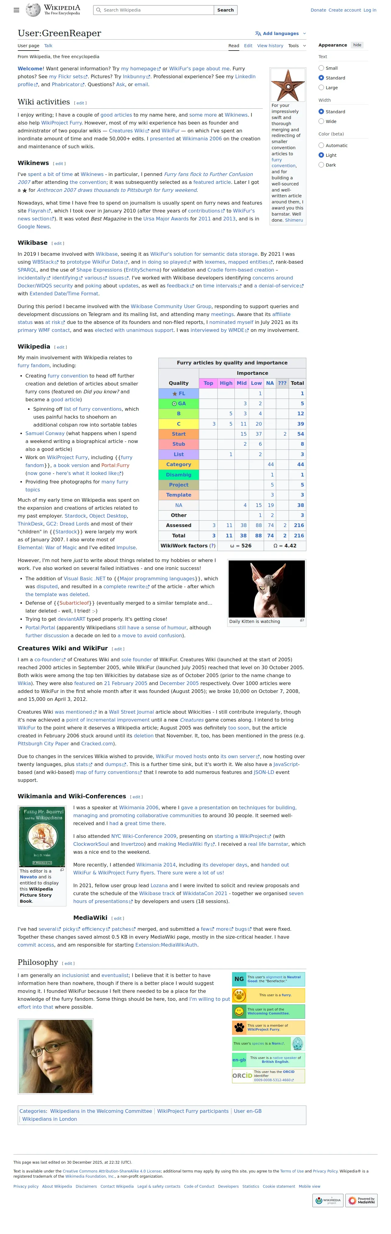This screenshot has height=1234, width=391.
Task: Click the furry paw smiley userbox icon
Action: [239, 995]
